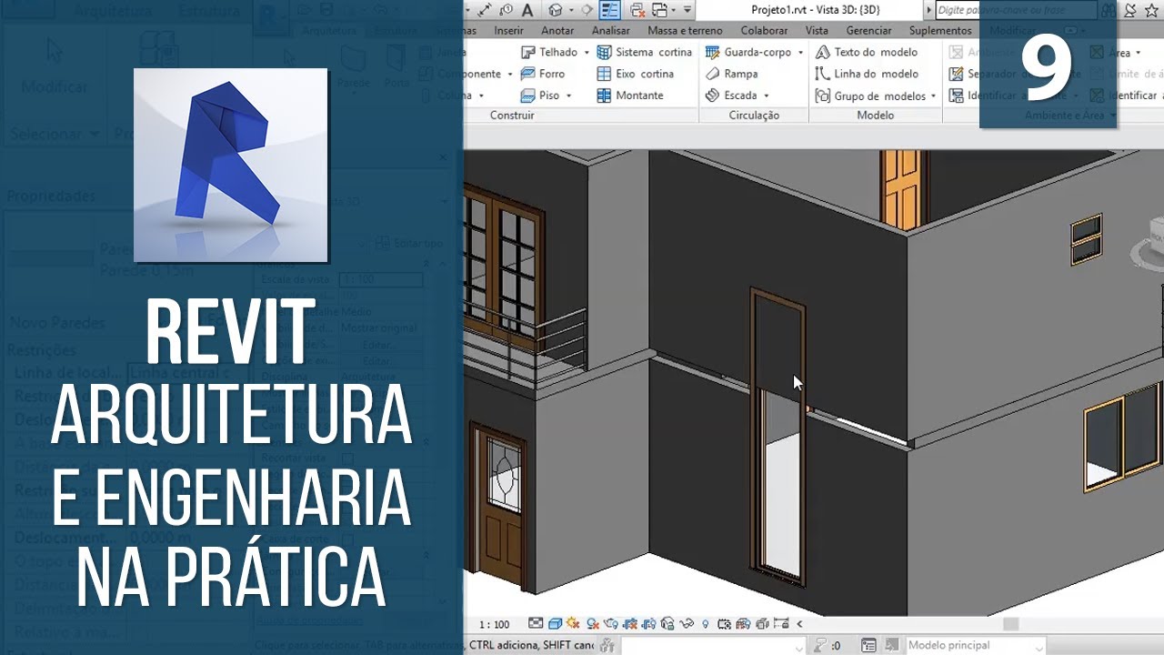The height and width of the screenshot is (655, 1164).
Task: Select the Sistema cortina tool icon
Action: tap(604, 53)
